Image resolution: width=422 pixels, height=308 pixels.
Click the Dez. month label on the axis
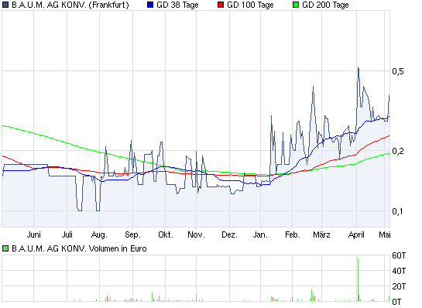(x=229, y=234)
